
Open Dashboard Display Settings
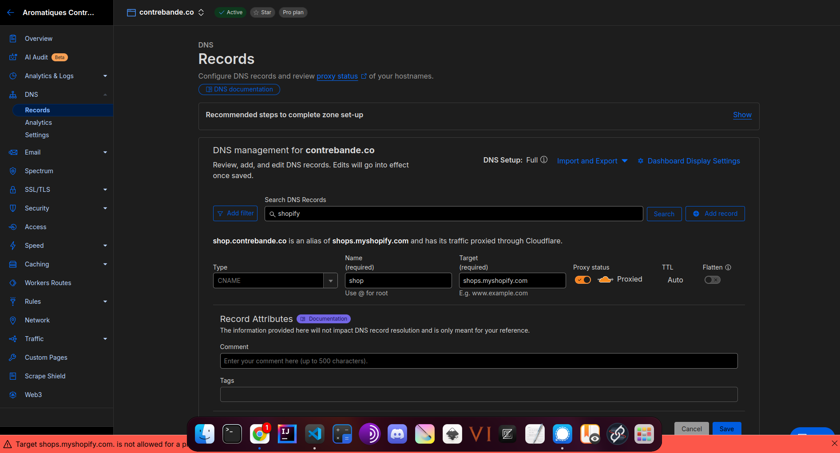coord(689,161)
